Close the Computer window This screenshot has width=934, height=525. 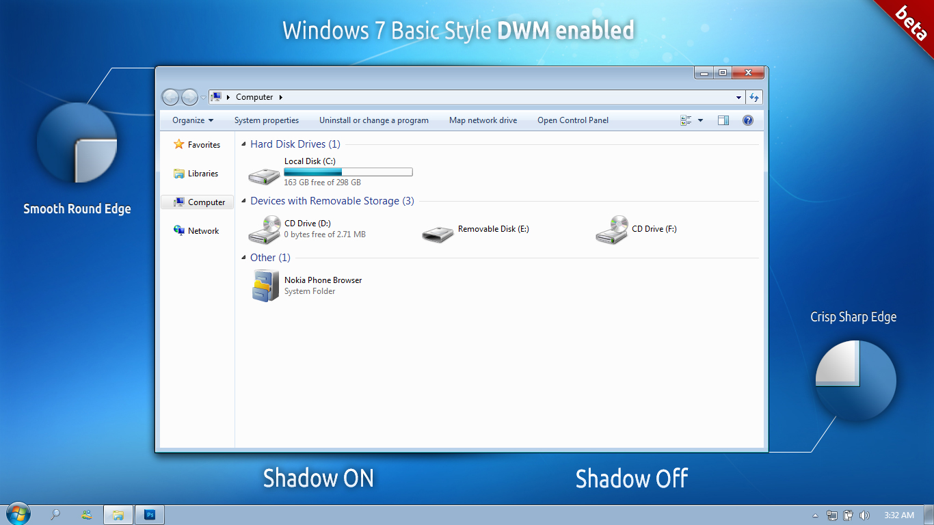pyautogui.click(x=748, y=72)
